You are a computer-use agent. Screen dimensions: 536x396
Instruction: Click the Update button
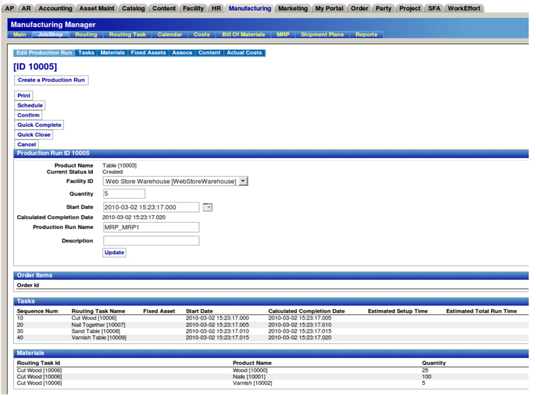click(x=114, y=252)
